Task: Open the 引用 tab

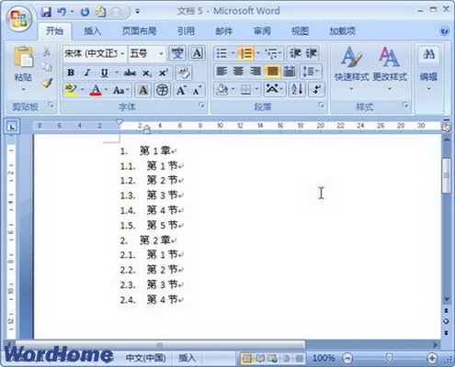Action: [186, 31]
